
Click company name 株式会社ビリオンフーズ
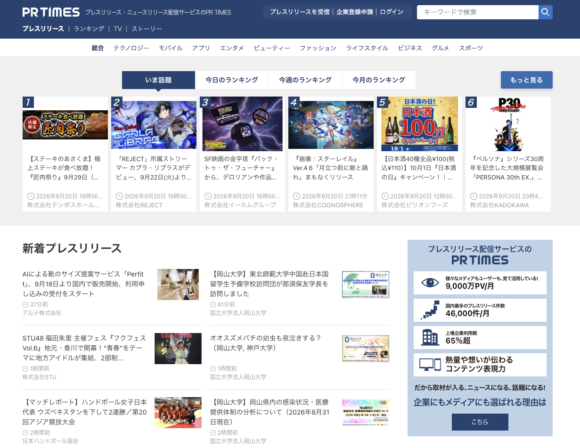pos(415,205)
